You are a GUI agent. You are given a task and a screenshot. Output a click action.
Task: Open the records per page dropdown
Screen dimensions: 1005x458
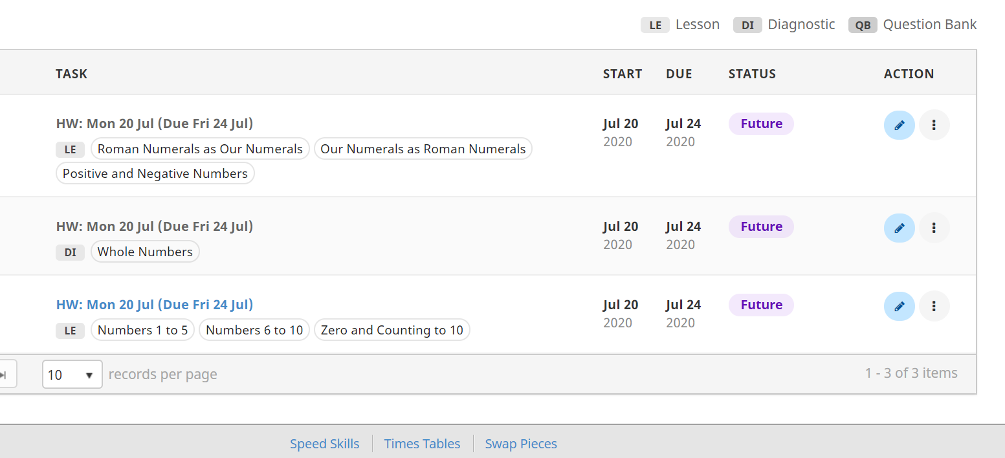[x=72, y=375]
